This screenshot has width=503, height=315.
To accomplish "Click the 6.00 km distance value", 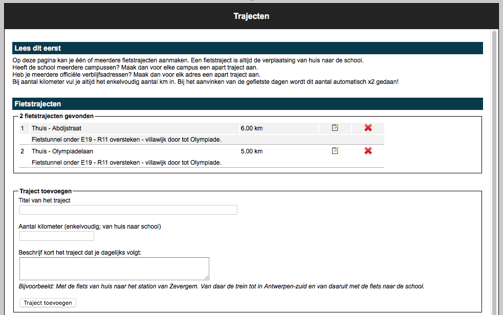I will [x=252, y=128].
